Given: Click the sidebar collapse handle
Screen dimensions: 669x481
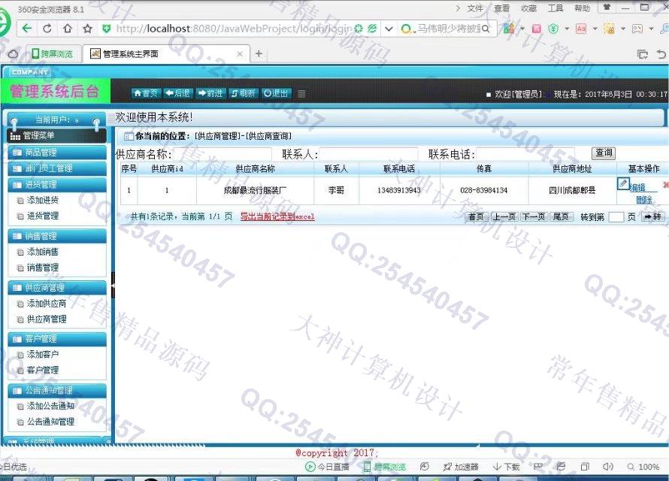Looking at the screenshot, I should coord(113,284).
